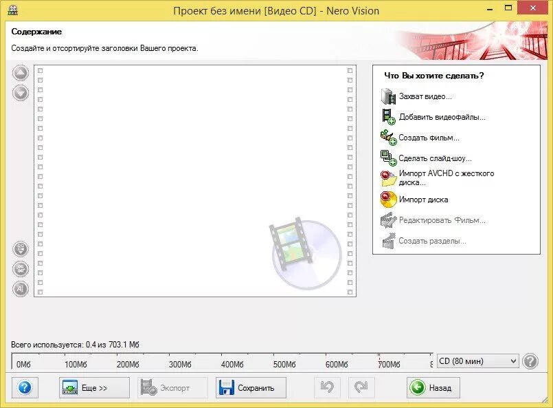Choose the Импорт диска option
Viewport: 553px width, 408px height.
pos(423,200)
